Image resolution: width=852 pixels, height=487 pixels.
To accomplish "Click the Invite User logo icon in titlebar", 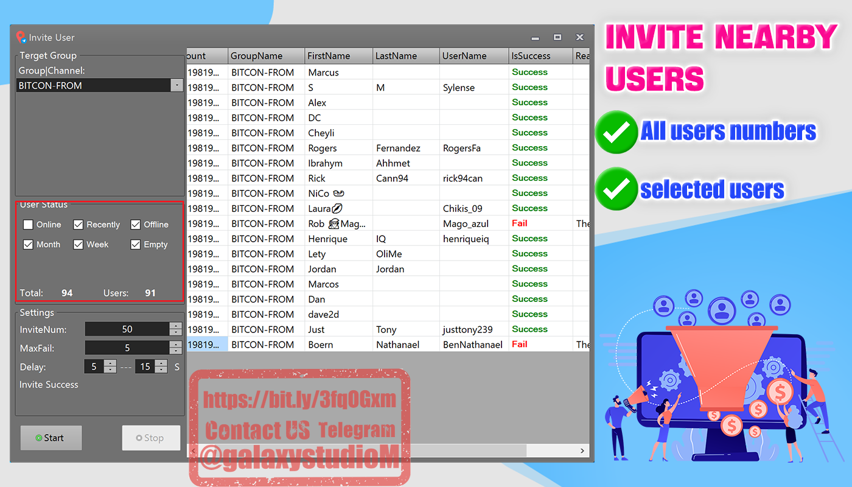I will pos(22,37).
